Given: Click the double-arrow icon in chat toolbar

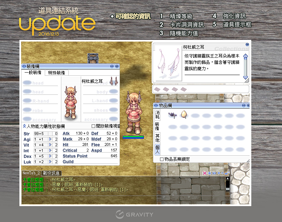Looking at the screenshot, I should (214, 173).
